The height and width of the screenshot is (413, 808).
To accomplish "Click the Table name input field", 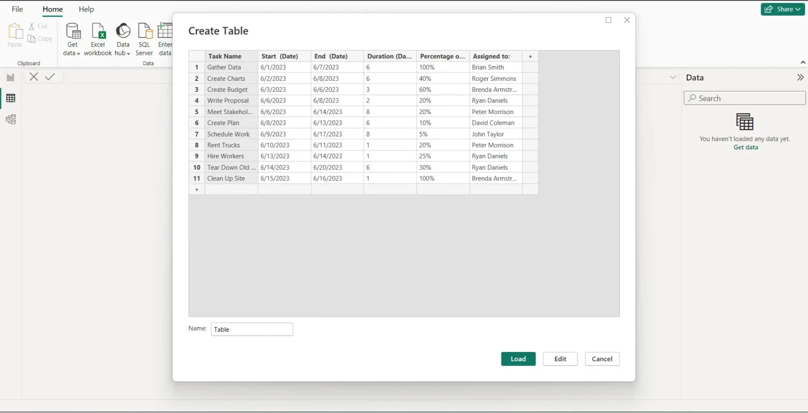I will coord(252,329).
